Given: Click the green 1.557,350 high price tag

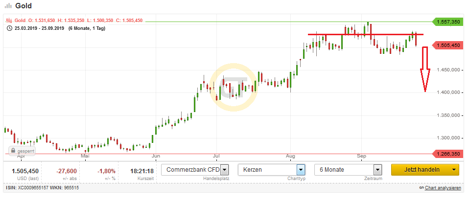Looking at the screenshot, I should point(447,22).
